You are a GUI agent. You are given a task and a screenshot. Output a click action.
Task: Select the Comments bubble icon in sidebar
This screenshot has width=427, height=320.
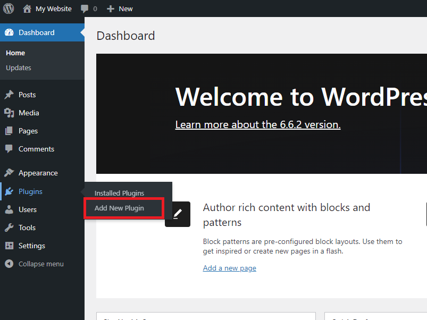[x=9, y=148]
